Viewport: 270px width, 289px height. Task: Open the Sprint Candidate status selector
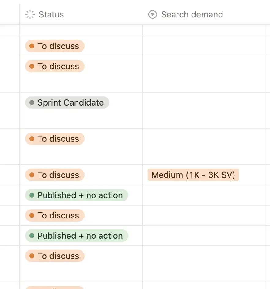pyautogui.click(x=67, y=102)
